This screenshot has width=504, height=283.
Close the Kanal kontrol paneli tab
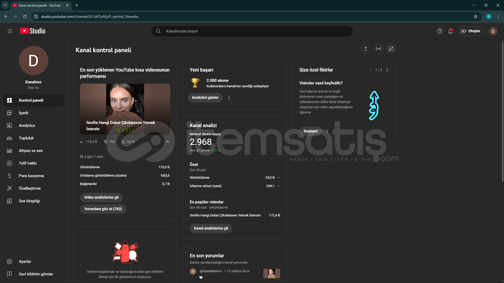[67, 5]
